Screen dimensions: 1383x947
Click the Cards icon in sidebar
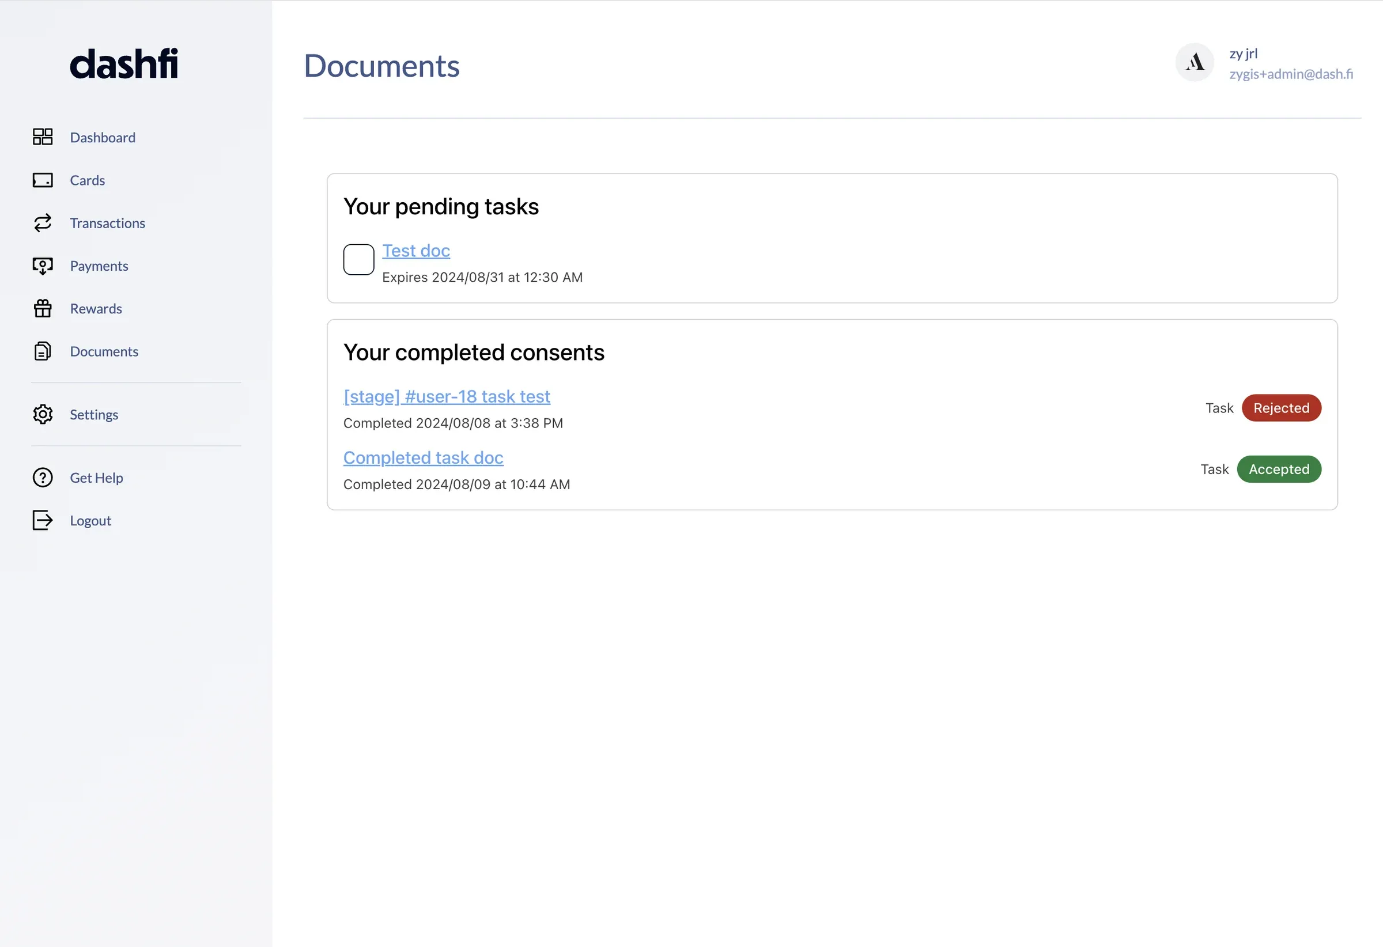point(42,180)
